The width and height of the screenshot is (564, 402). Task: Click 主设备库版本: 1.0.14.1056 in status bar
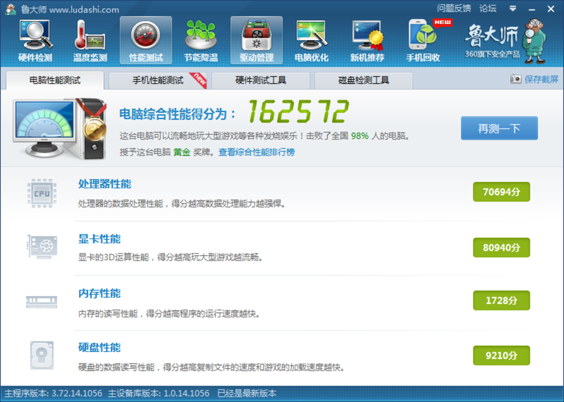[158, 394]
